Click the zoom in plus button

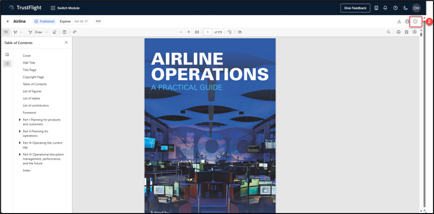tap(188, 32)
